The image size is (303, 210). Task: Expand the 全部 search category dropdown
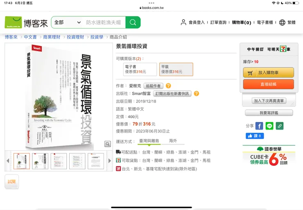68,22
